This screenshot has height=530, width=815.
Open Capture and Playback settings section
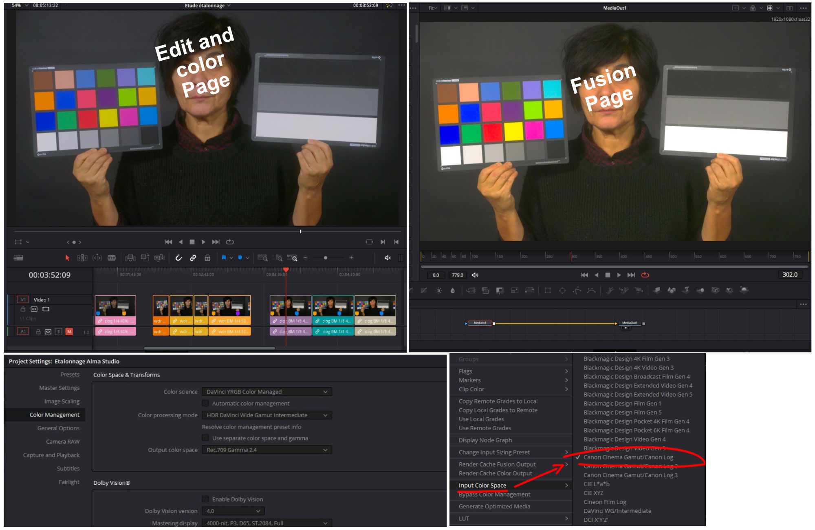[x=51, y=455]
